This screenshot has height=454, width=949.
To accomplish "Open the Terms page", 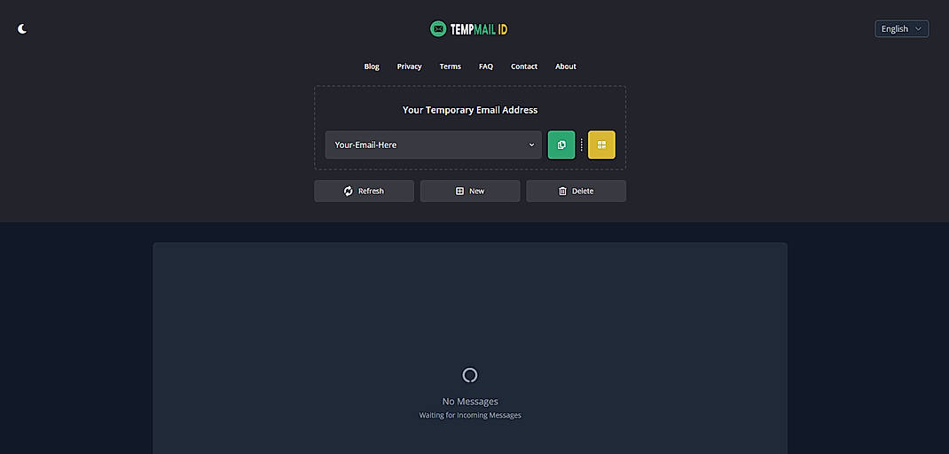I will click(451, 67).
